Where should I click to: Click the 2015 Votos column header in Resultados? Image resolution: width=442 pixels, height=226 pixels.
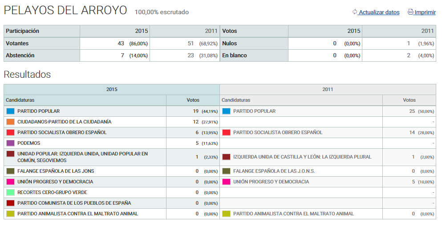[193, 100]
